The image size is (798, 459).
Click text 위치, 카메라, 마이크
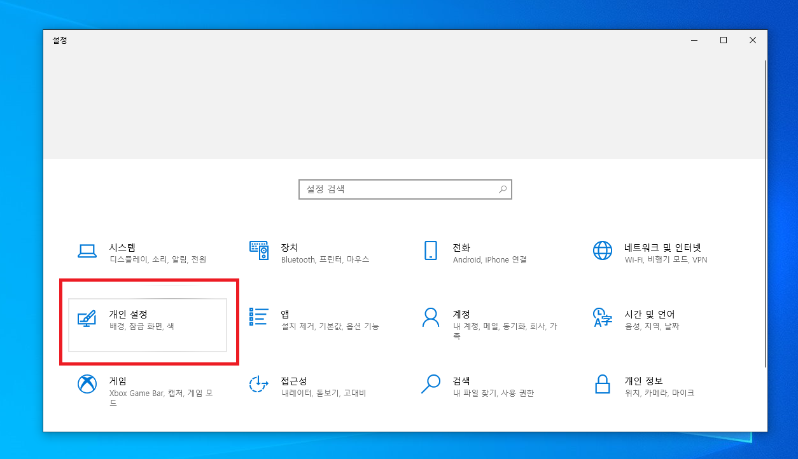(x=659, y=393)
